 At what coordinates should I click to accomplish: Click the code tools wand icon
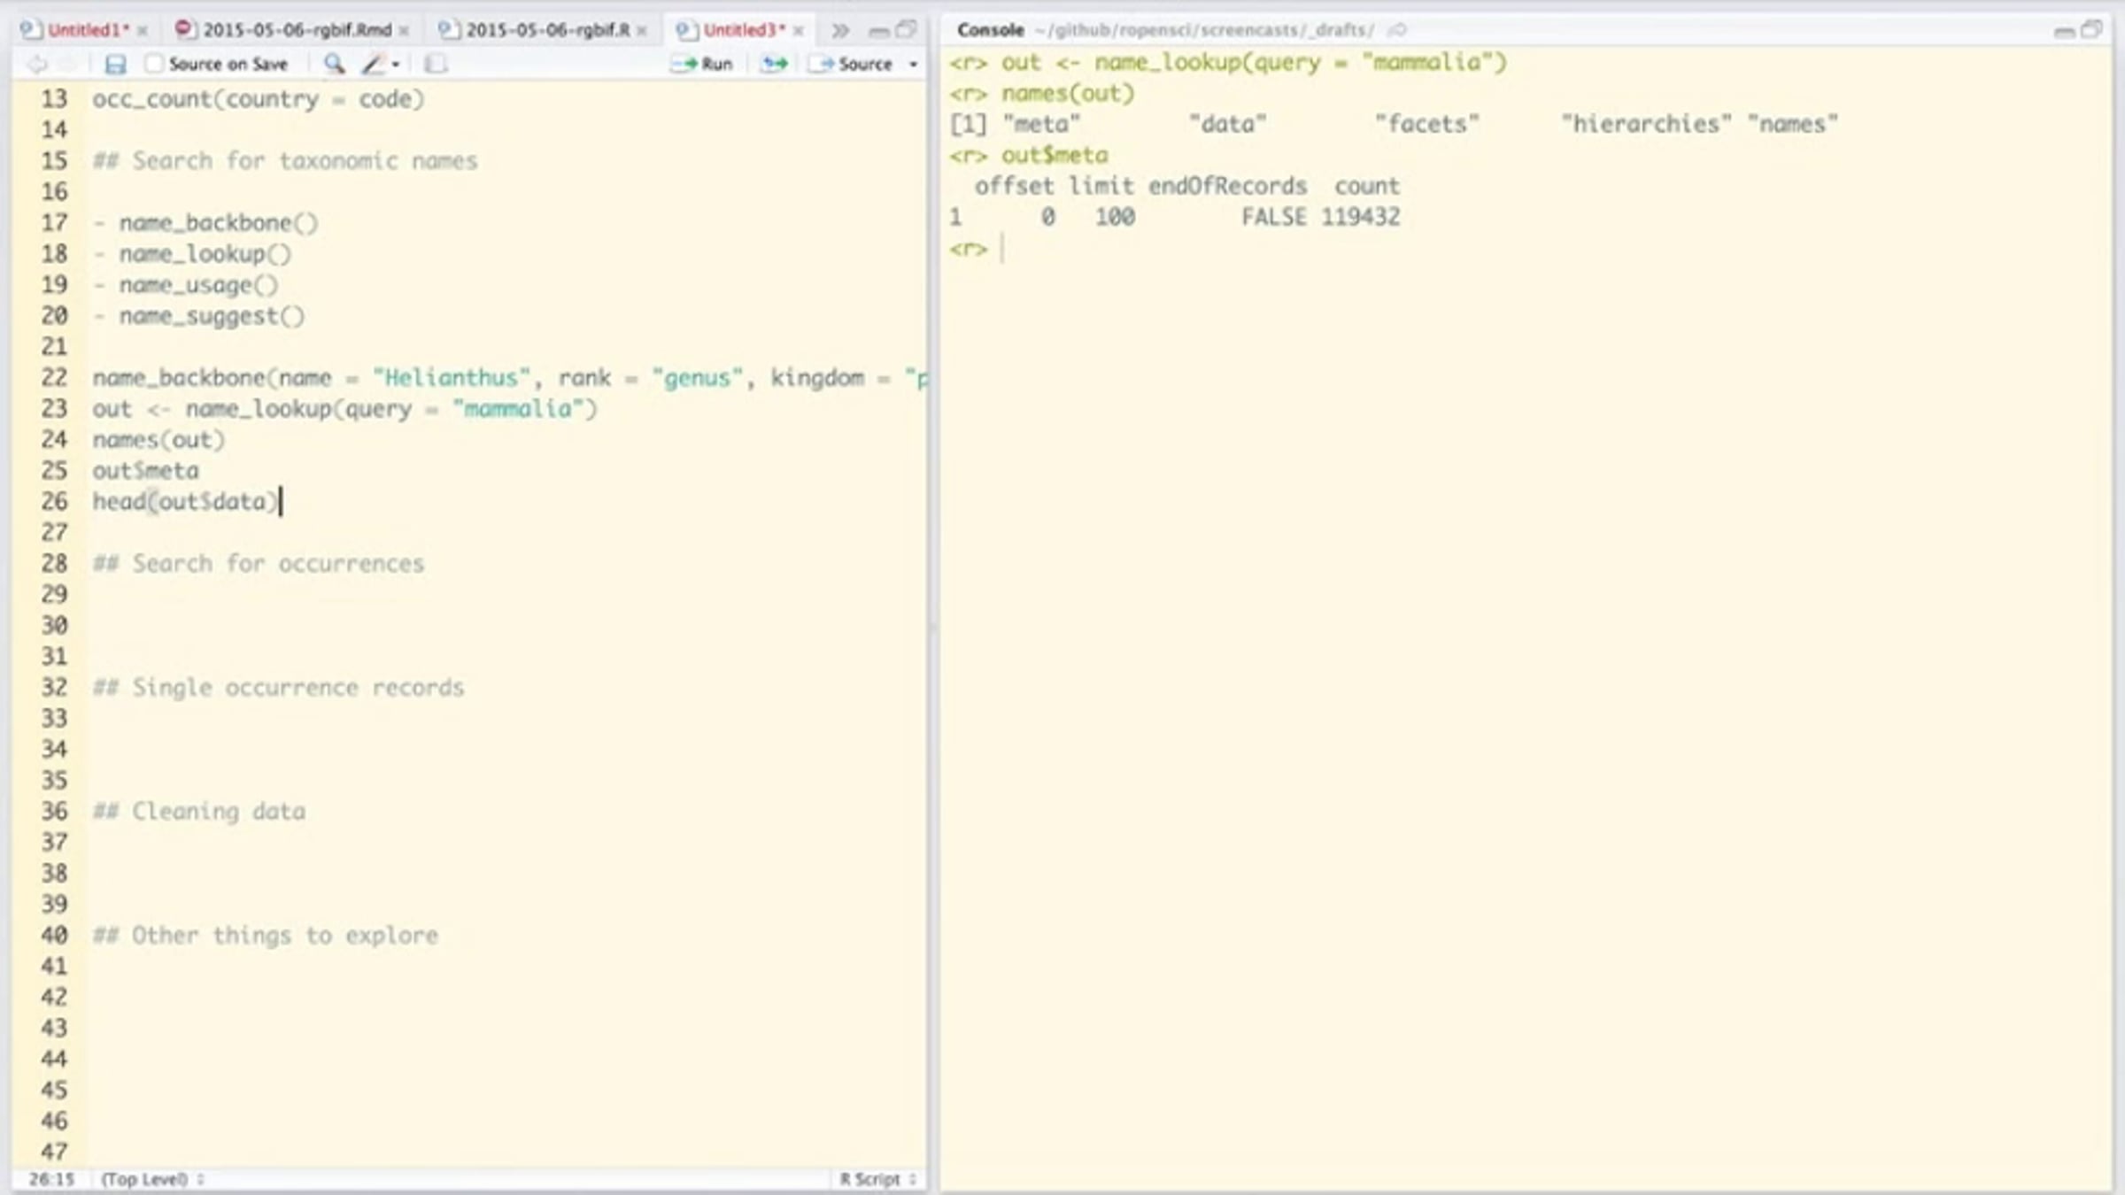tap(373, 64)
